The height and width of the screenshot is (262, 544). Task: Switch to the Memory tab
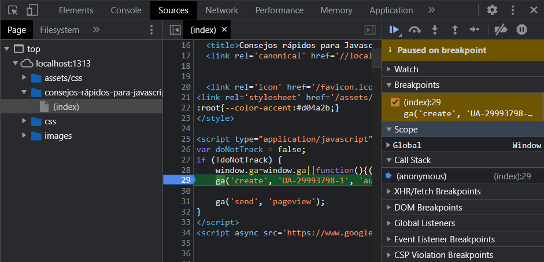336,10
